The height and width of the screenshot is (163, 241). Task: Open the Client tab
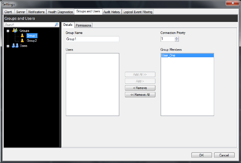click(x=8, y=12)
